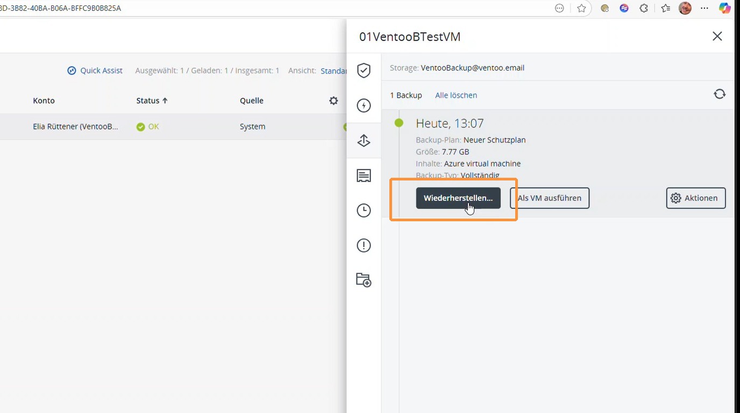740x413 pixels.
Task: Click the 01VentooBTestVM panel title
Action: click(410, 37)
